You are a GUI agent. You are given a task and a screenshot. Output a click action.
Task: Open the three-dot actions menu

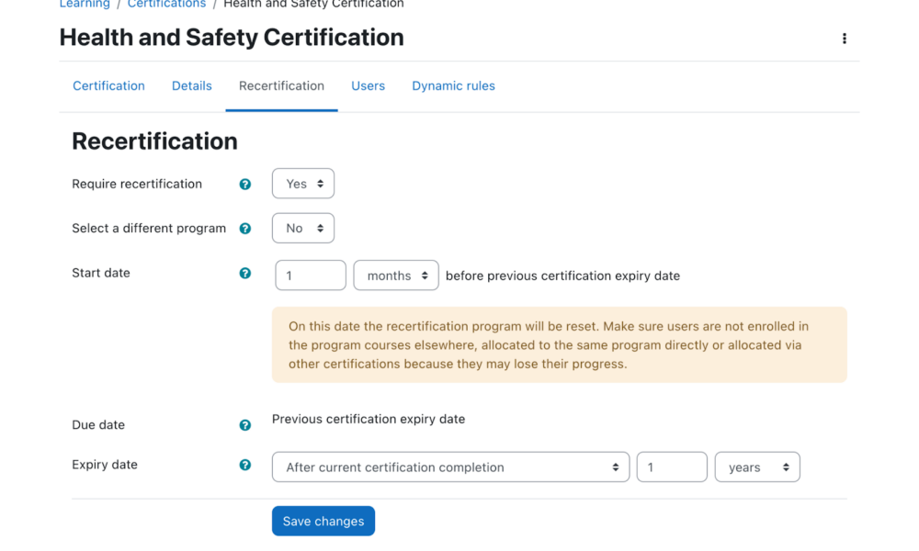coord(844,39)
